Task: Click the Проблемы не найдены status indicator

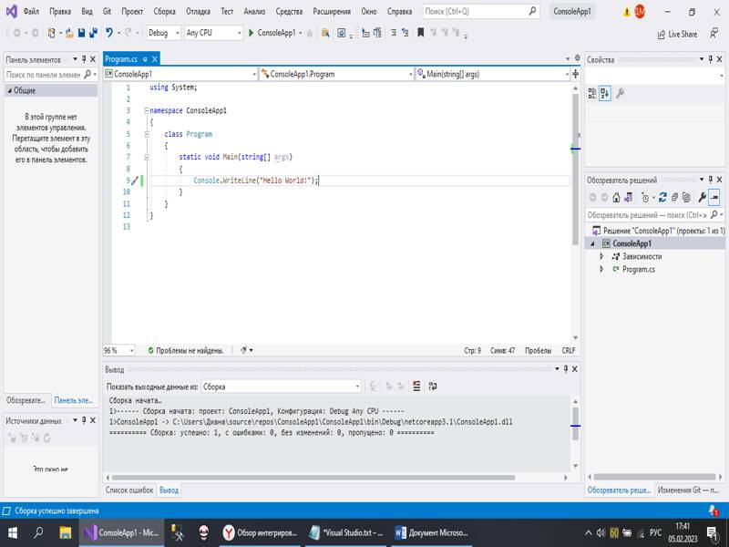Action: point(185,350)
